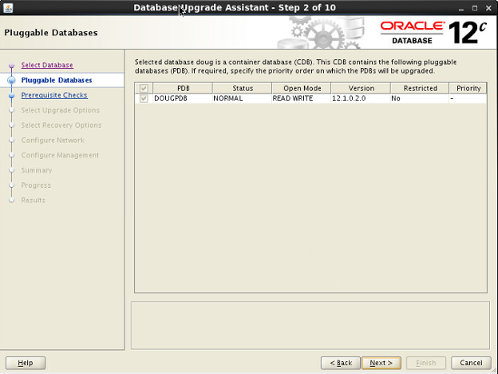The image size is (498, 374).
Task: Click the Pluggable Databases step bullet icon
Action: click(x=11, y=81)
